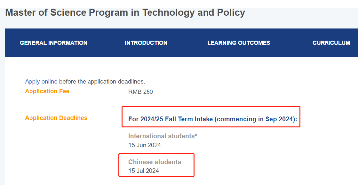Select the RMB 250 fee amount
358x185 pixels.
141,92
